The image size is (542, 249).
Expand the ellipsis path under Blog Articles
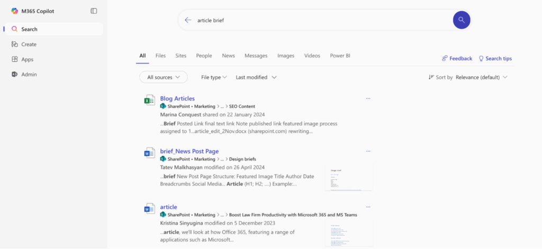pyautogui.click(x=223, y=106)
